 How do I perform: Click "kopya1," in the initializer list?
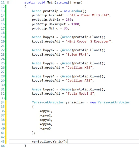(x=46, y=111)
